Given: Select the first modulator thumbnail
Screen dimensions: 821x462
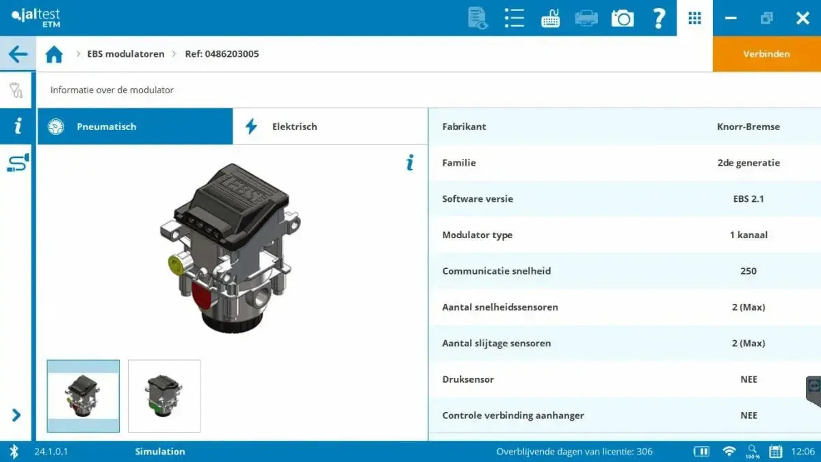Looking at the screenshot, I should coord(83,396).
